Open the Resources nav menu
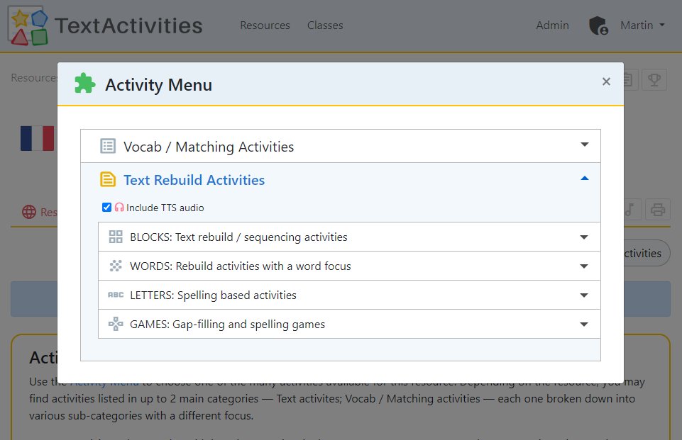The width and height of the screenshot is (682, 440). (265, 26)
